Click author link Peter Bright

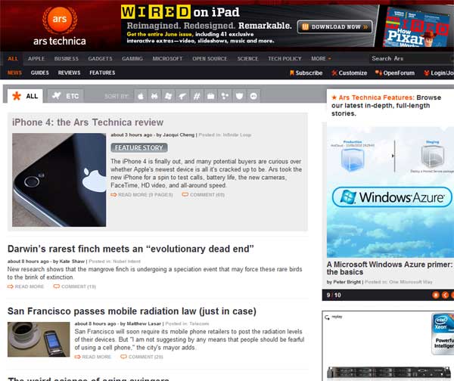click(347, 282)
